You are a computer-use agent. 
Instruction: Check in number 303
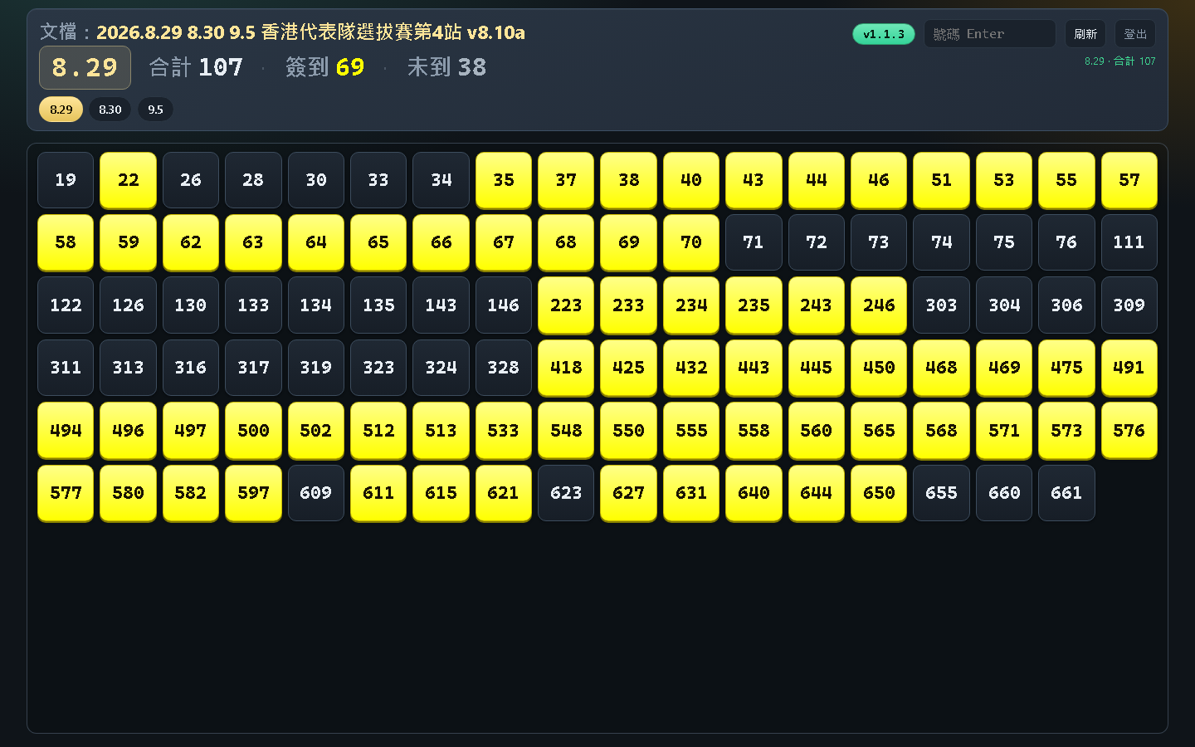[x=942, y=305]
